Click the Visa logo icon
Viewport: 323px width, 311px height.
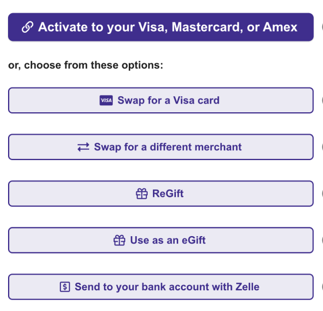click(106, 100)
